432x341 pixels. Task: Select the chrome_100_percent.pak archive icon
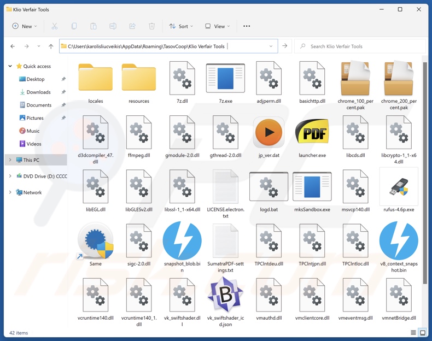(355, 78)
